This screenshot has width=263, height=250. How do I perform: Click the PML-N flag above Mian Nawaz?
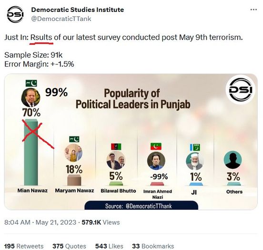tap(31, 83)
